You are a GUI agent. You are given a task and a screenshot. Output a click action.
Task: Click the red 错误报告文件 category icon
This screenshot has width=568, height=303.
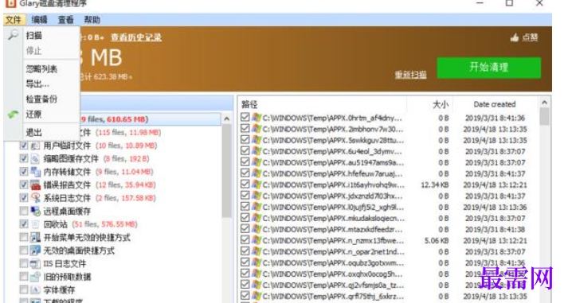[35, 185]
